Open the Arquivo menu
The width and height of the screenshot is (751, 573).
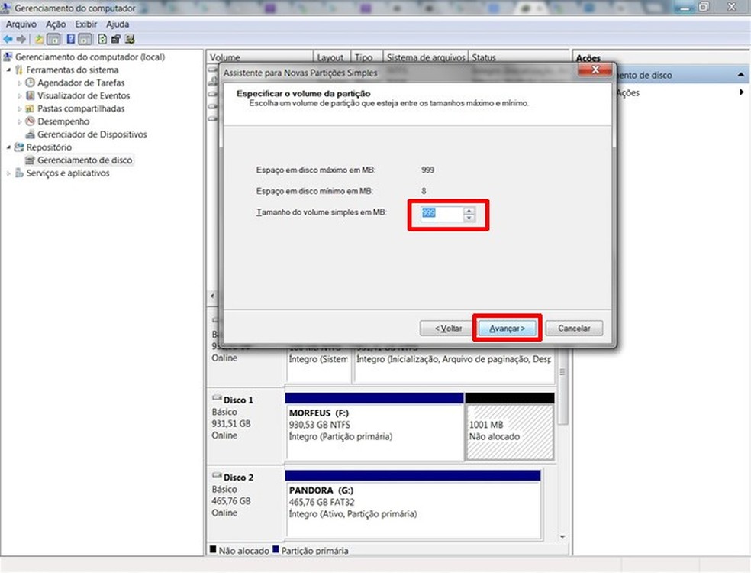pos(21,24)
